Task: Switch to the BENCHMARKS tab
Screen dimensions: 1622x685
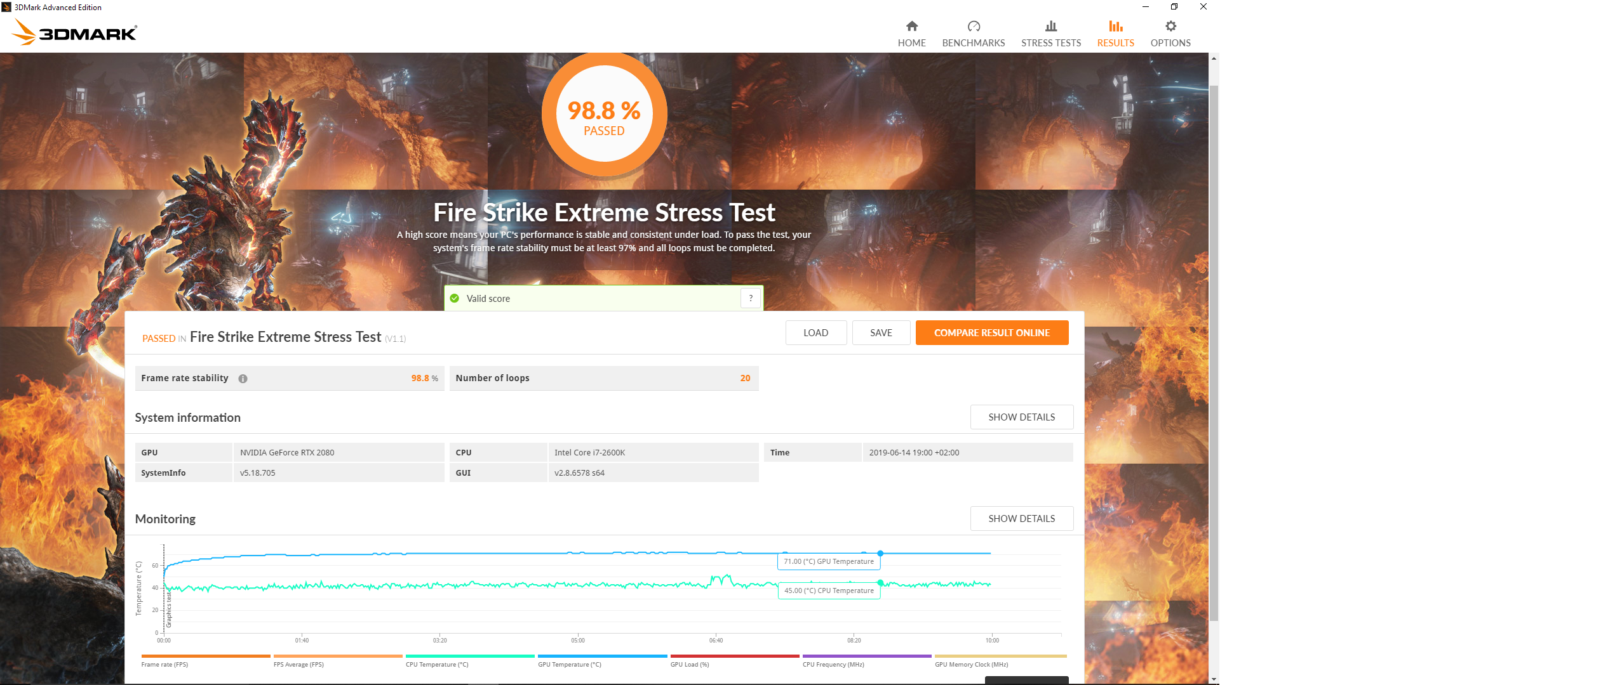Action: coord(973,43)
